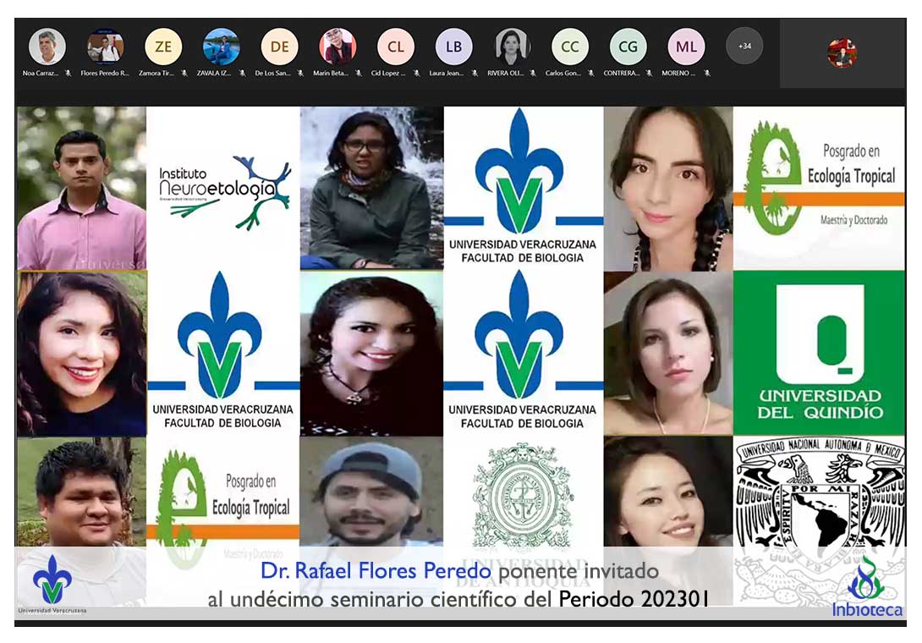
Task: Click the muted mic icon next to Moreno
Action: 706,74
